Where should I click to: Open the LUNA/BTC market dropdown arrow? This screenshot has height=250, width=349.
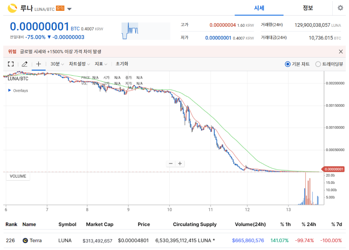tap(70, 9)
